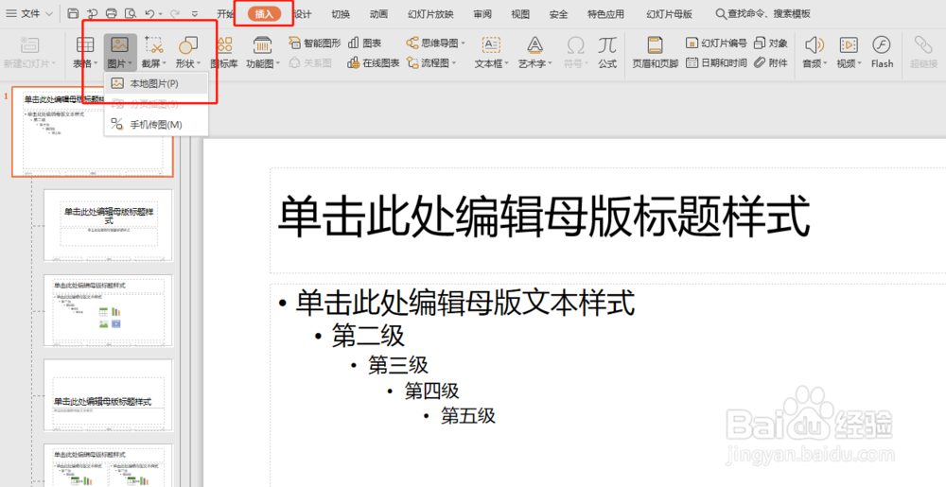Open the undo history dropdown arrow
This screenshot has width=946, height=487.
[x=161, y=14]
